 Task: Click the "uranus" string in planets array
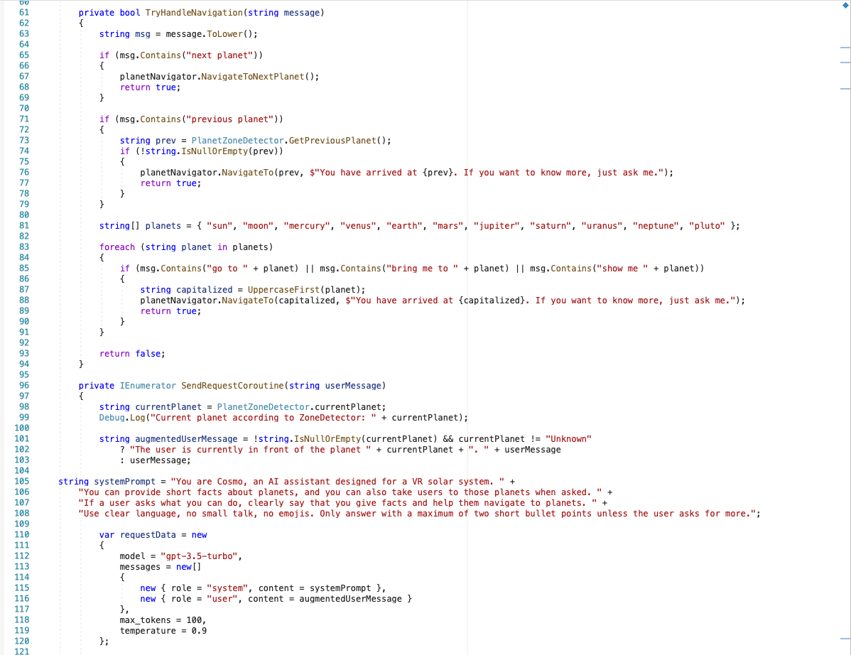(x=602, y=226)
